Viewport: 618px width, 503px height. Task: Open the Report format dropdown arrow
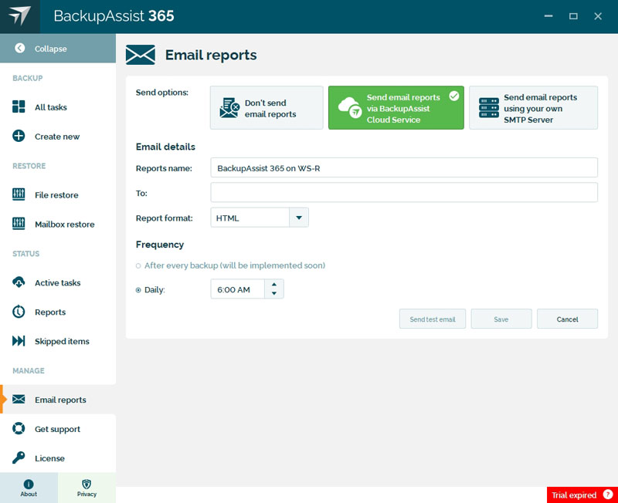click(x=299, y=218)
